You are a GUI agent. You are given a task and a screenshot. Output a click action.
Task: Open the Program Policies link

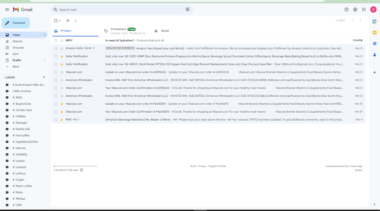coord(217,166)
